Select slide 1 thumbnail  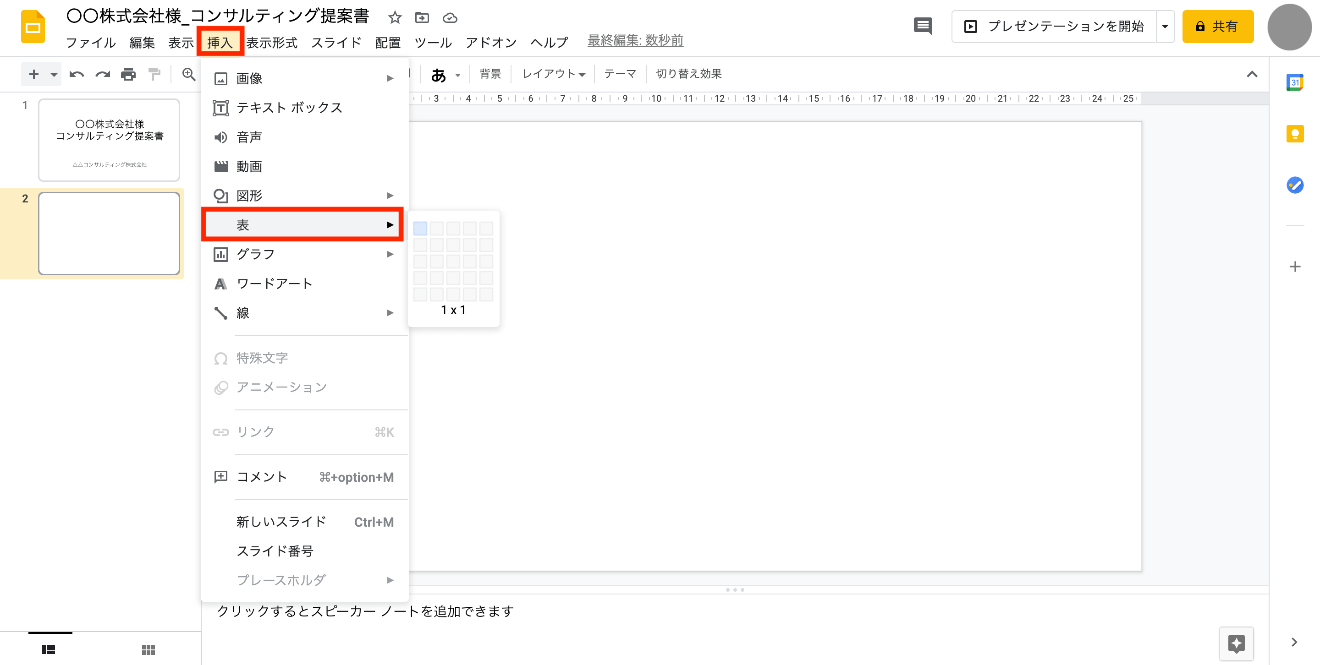click(109, 140)
